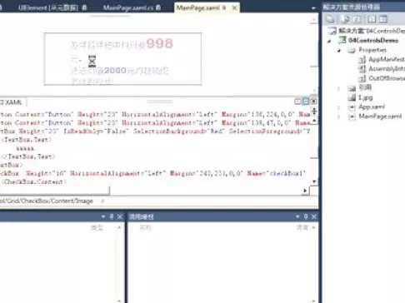Click the View Code icon in Solution Explorer
This screenshot has width=405, height=303.
(x=372, y=19)
